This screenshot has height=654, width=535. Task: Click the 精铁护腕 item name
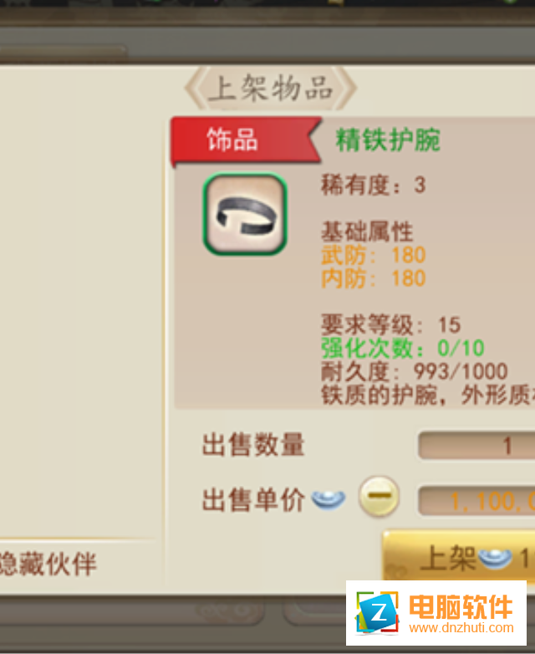click(388, 140)
